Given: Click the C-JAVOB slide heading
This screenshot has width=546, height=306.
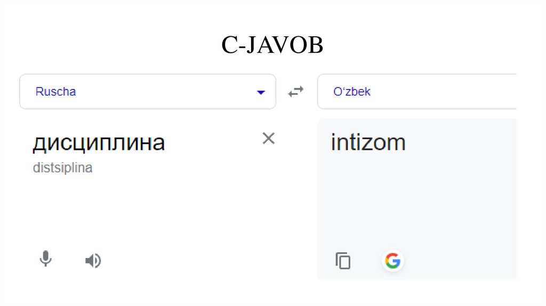Looking at the screenshot, I should pos(272,46).
